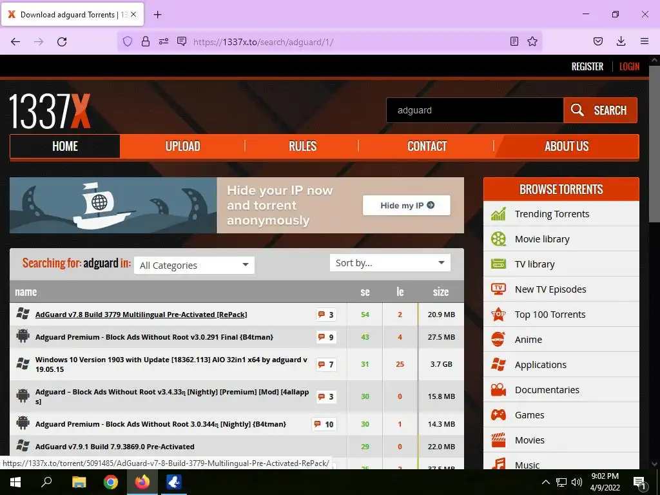Viewport: 660px width, 495px height.
Task: Click the Documentaries camera icon
Action: coord(498,390)
